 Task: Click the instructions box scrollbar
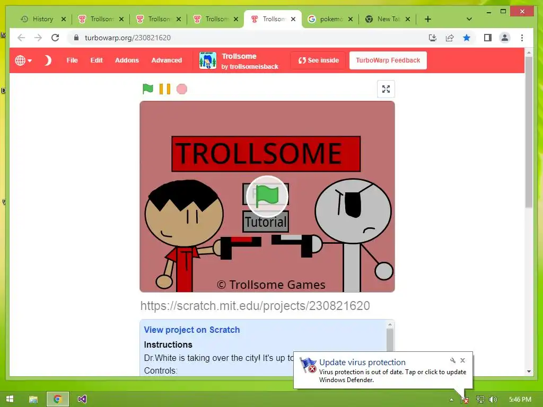[390, 339]
